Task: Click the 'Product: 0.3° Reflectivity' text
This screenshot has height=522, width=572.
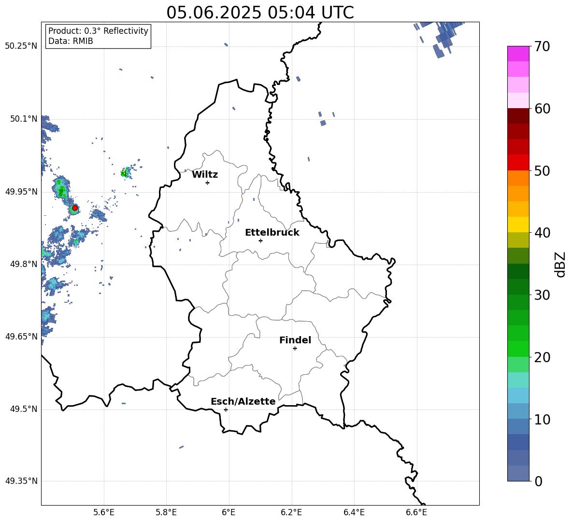Action: [98, 31]
